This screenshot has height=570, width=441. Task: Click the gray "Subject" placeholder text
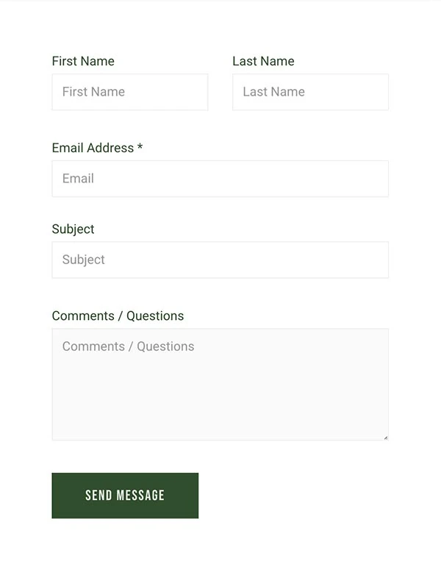[84, 260]
